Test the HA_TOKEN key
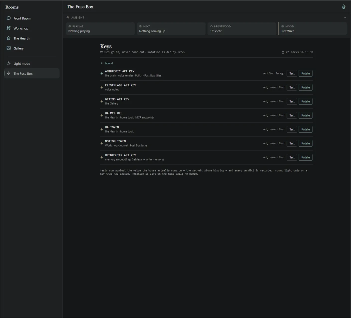This screenshot has height=318, width=351. [292, 129]
